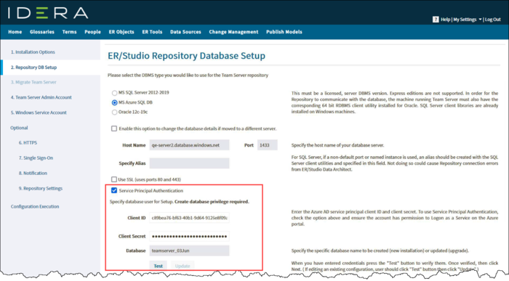The image size is (509, 281).
Task: Select step 3. Migrate Team Server
Action: tap(33, 82)
